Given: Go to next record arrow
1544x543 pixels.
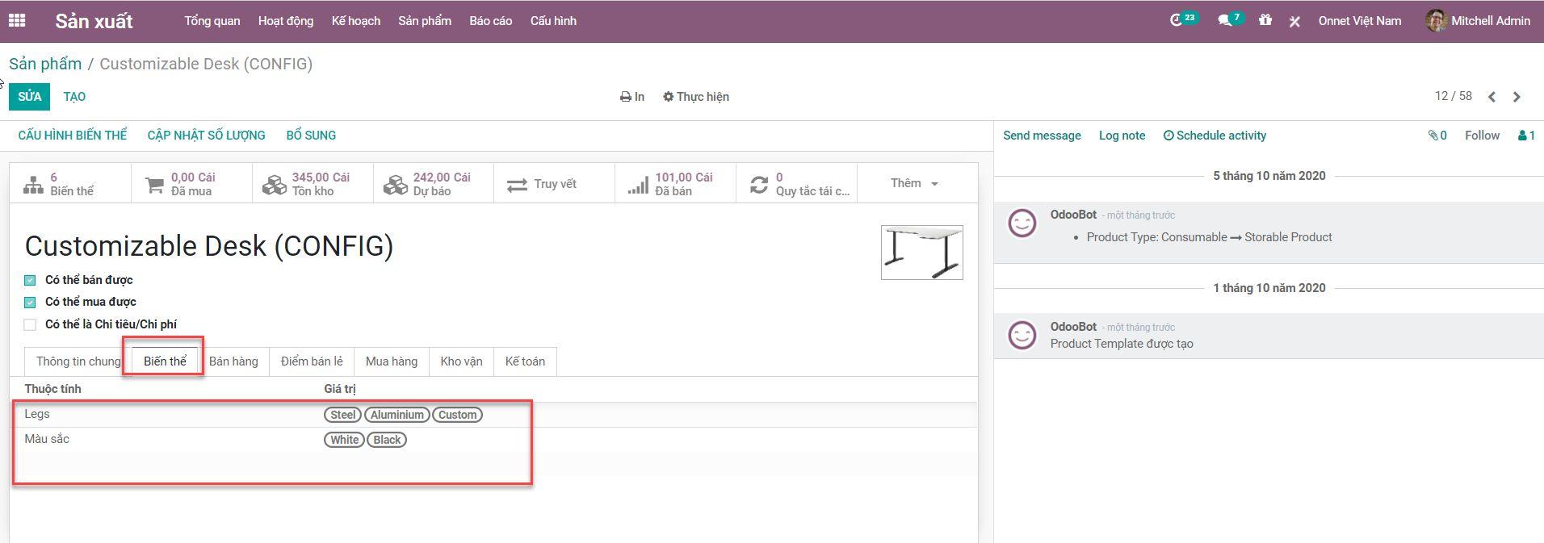Looking at the screenshot, I should 1517,97.
